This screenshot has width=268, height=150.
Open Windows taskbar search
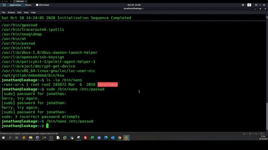pyautogui.click(x=10, y=138)
